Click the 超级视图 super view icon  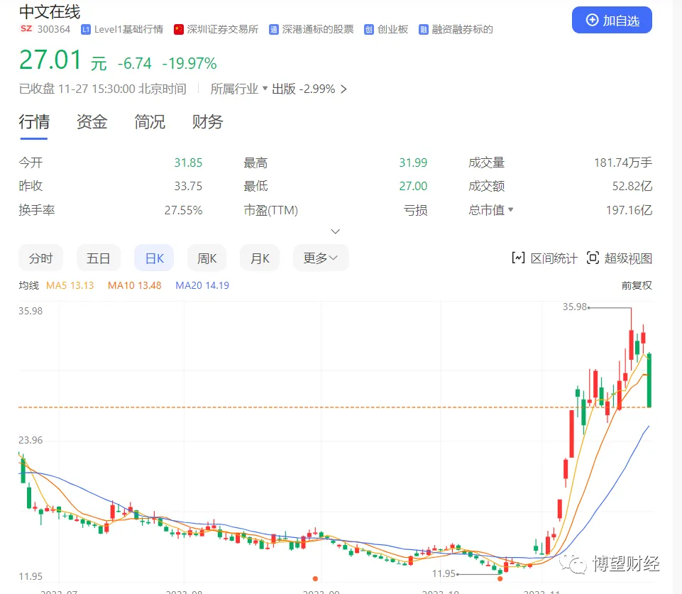click(x=593, y=258)
